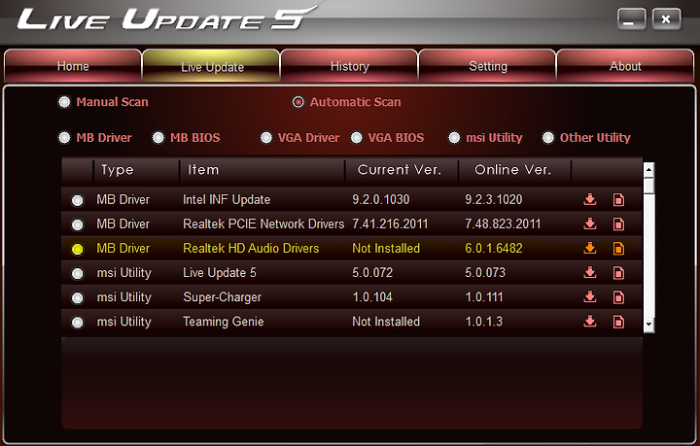Click the scrollbar down arrow in list
Screen dimensions: 700x446
(648, 325)
